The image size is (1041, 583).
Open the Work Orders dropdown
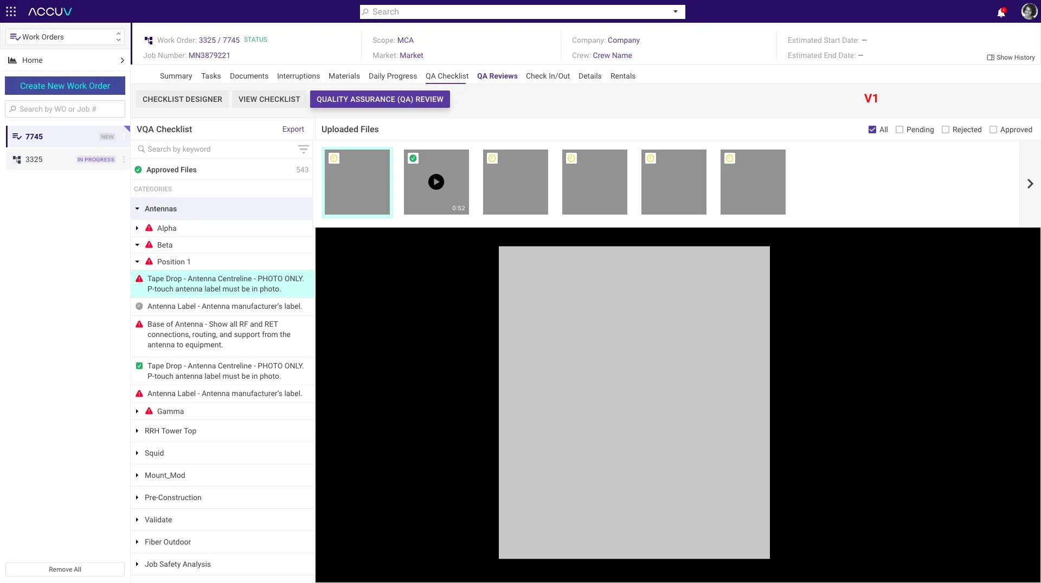tap(65, 37)
